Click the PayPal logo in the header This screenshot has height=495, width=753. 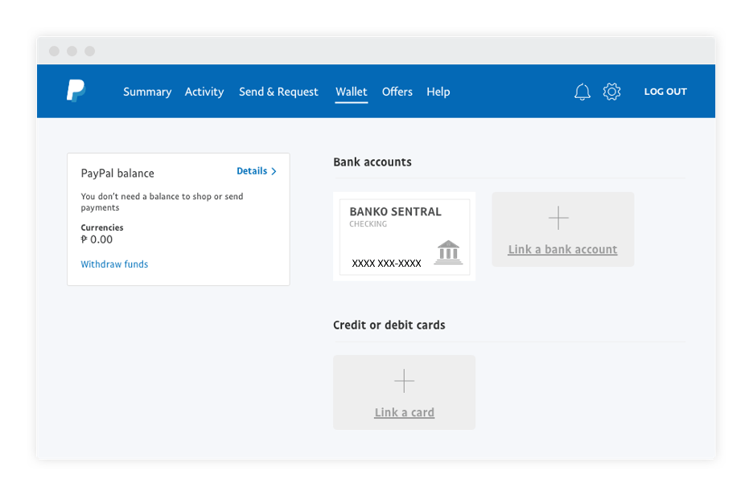(76, 91)
